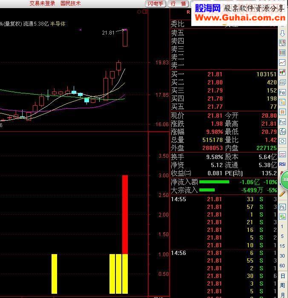
Task: Click the 行情 button
Action: coord(178,3)
